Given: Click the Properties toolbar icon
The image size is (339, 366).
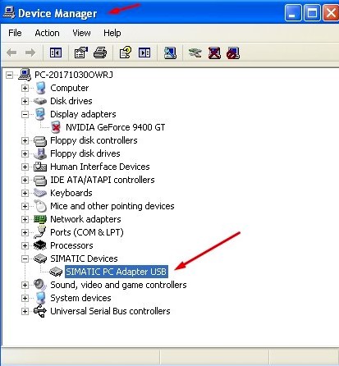Looking at the screenshot, I should (x=81, y=53).
